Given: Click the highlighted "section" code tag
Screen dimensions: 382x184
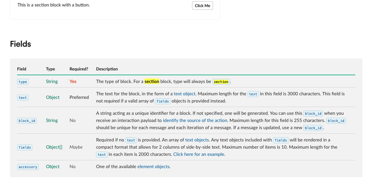Looking at the screenshot, I should tap(221, 82).
